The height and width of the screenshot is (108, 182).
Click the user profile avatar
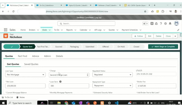176,24
